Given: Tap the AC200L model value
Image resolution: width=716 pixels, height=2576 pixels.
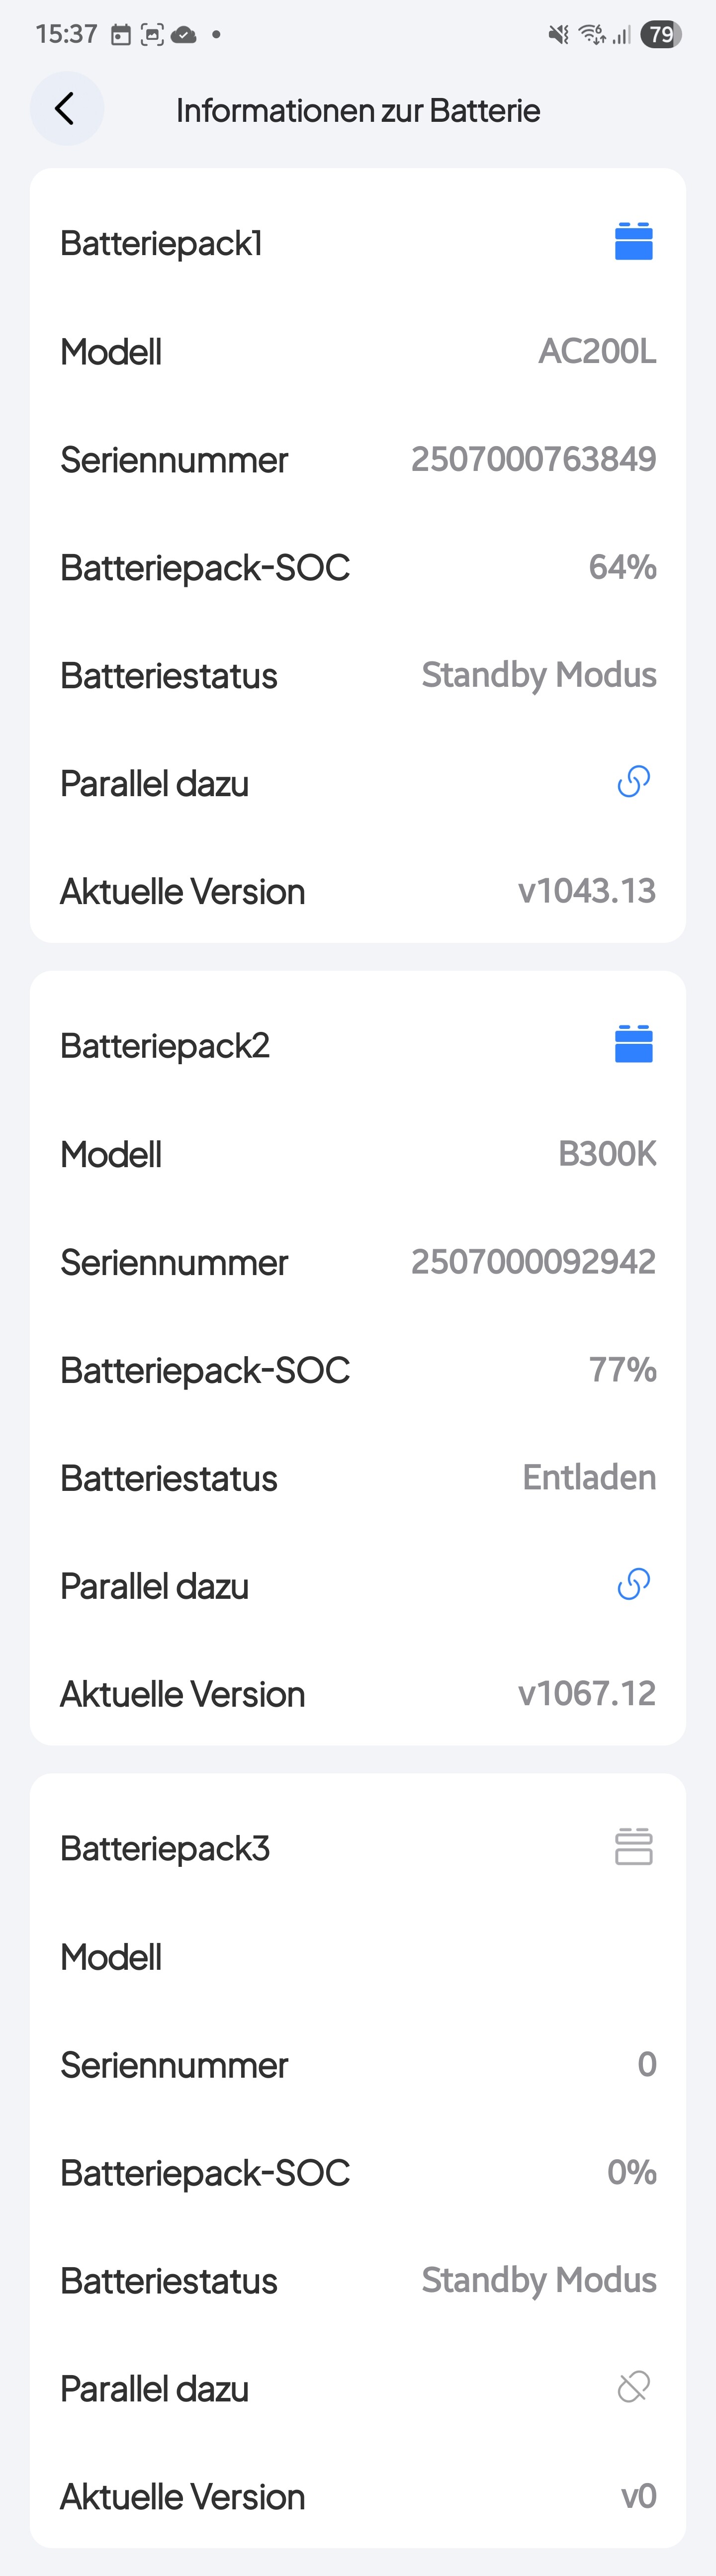Looking at the screenshot, I should [x=597, y=351].
